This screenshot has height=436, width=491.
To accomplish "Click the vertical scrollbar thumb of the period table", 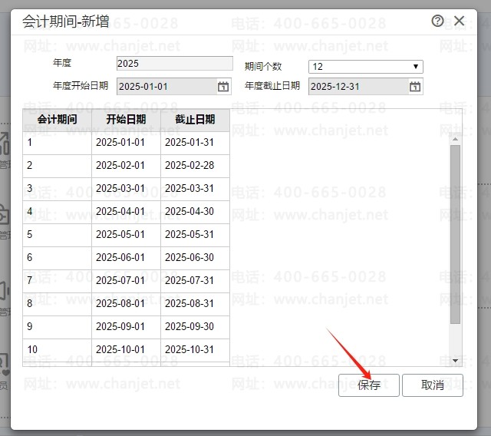I will click(x=455, y=234).
